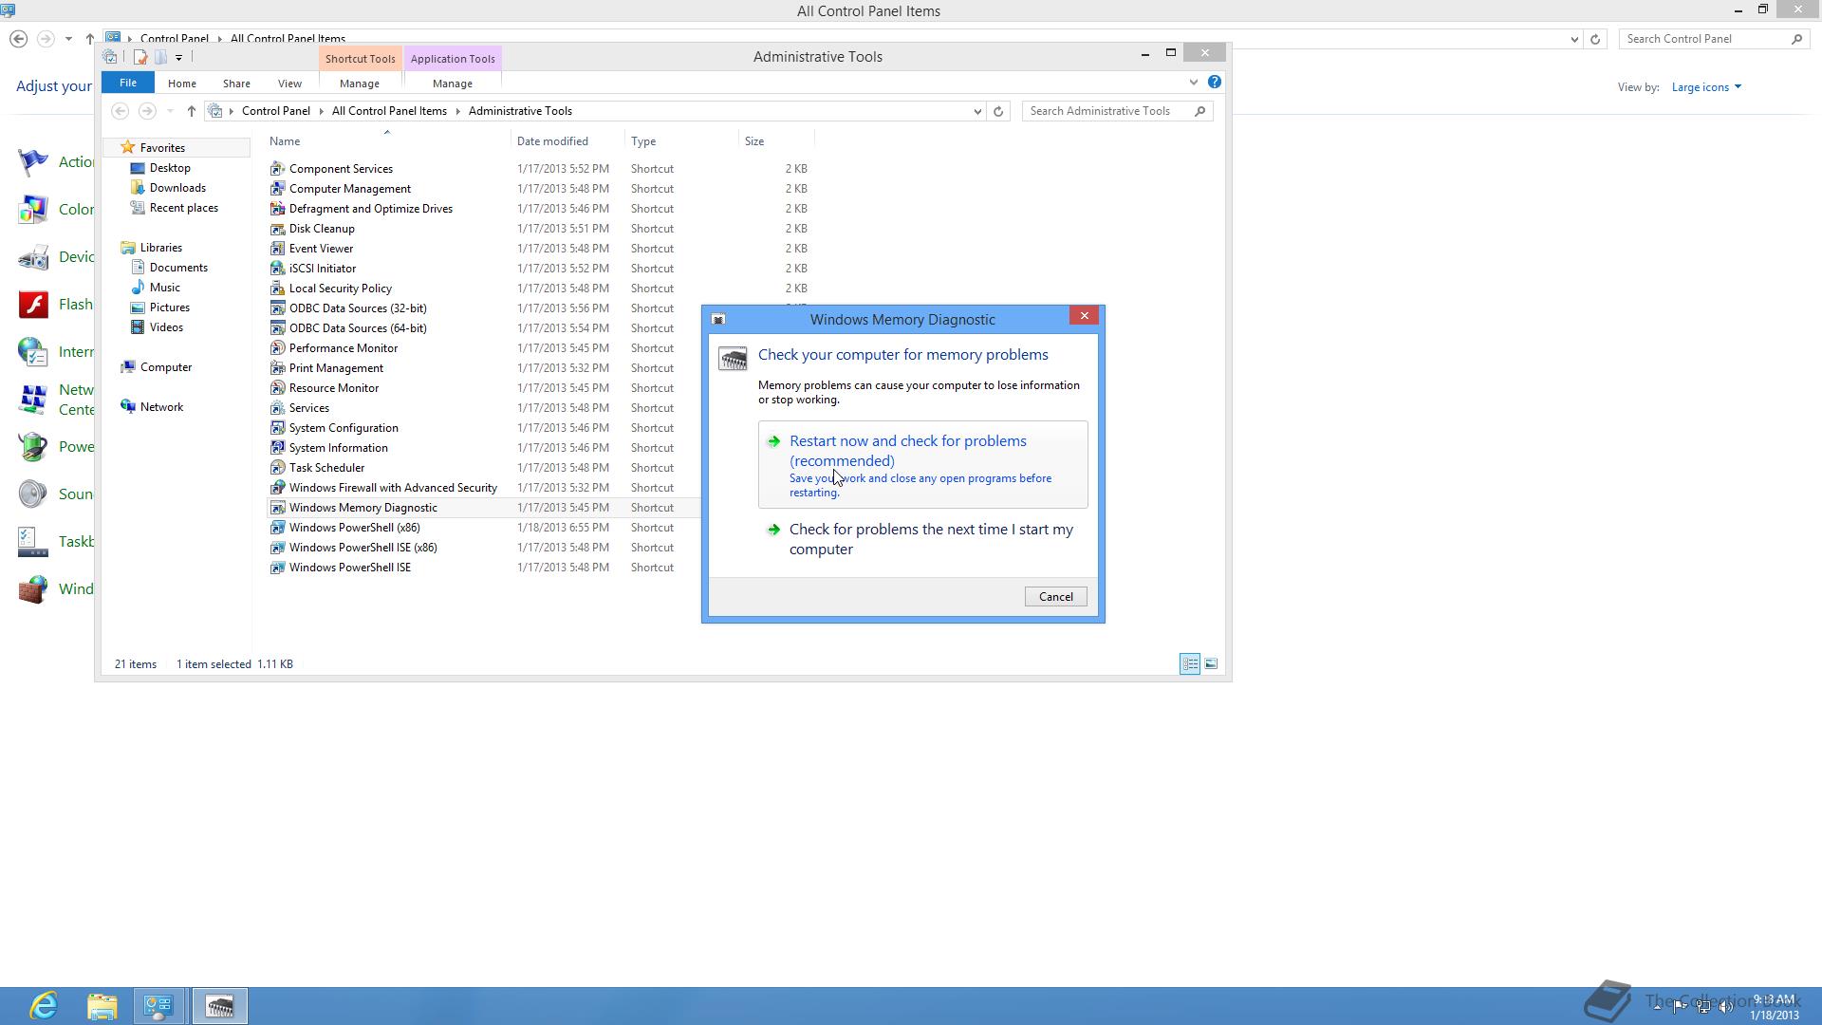Switch to the View ribbon tab
This screenshot has width=1822, height=1025.
289,84
